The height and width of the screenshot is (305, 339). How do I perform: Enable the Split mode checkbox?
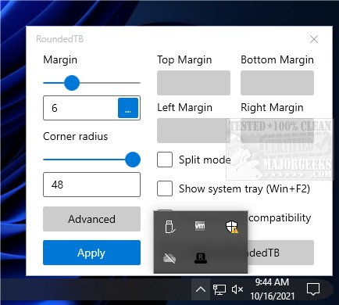click(165, 160)
